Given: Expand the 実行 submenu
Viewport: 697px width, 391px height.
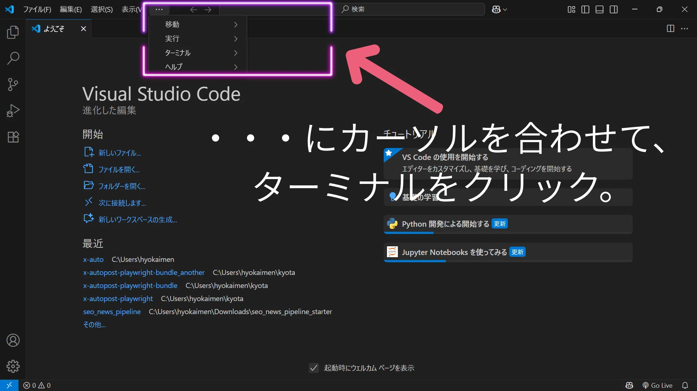Looking at the screenshot, I should pyautogui.click(x=198, y=38).
